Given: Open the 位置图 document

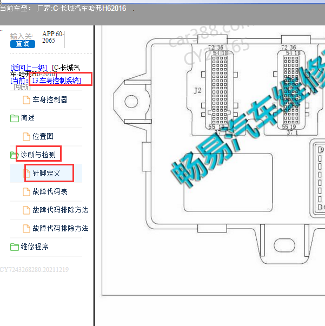Looking at the screenshot, I should click(x=43, y=136).
